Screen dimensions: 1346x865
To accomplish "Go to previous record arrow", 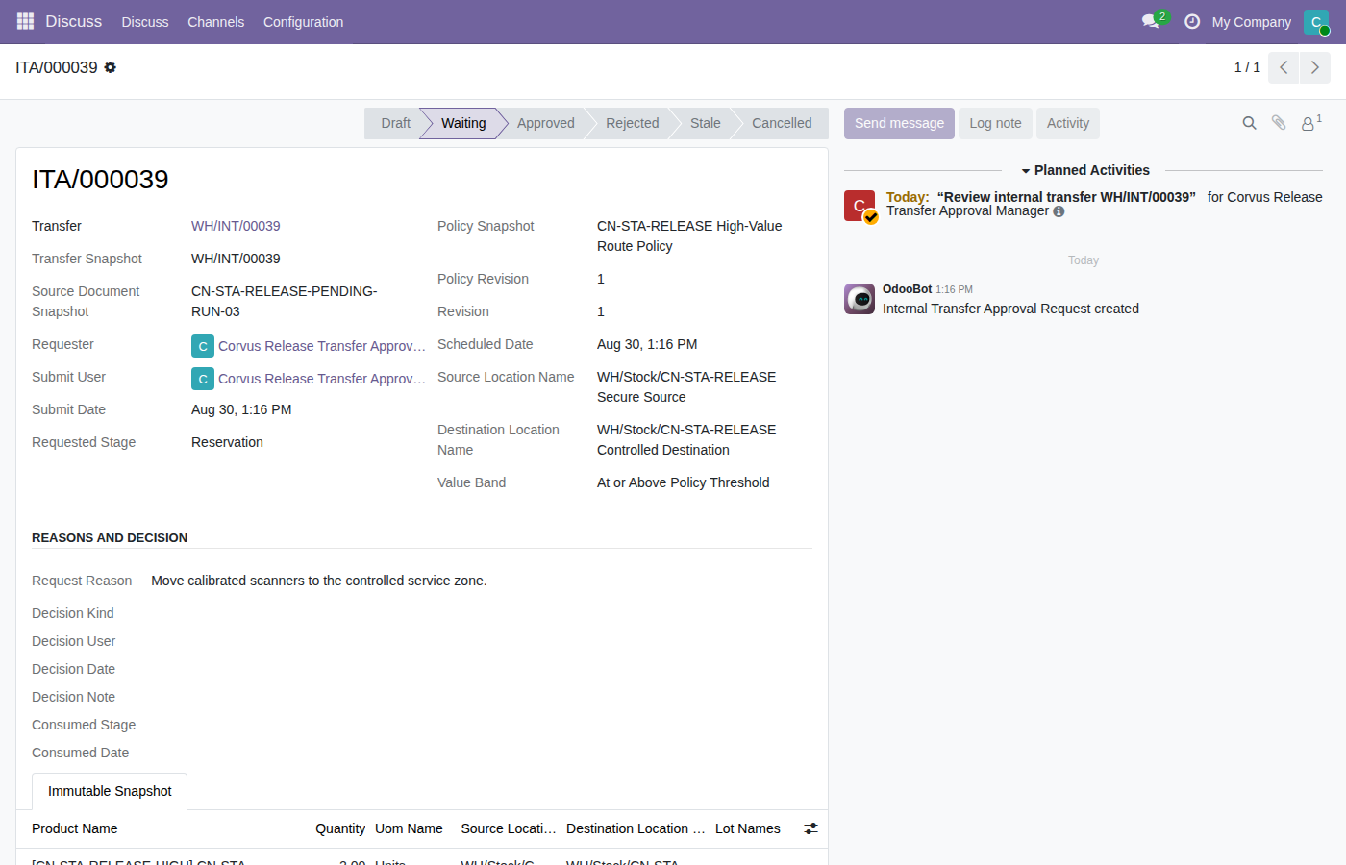I will [x=1284, y=67].
